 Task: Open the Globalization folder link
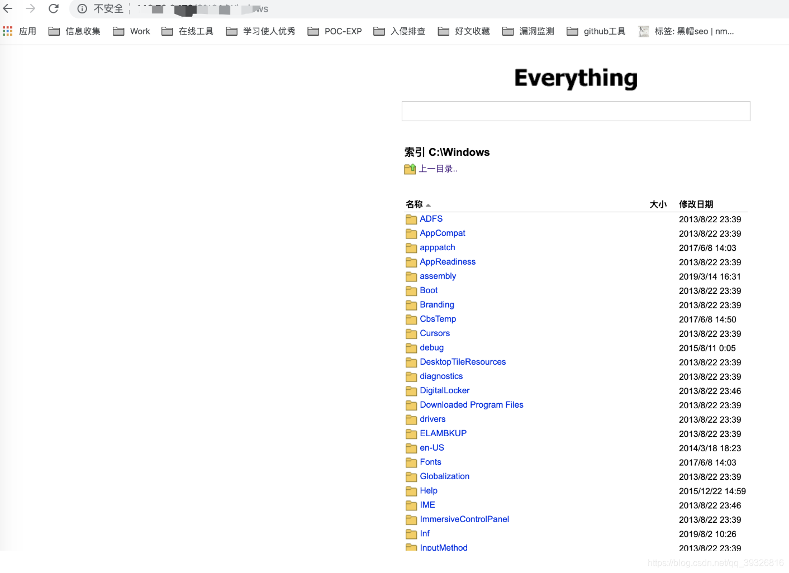pos(445,476)
